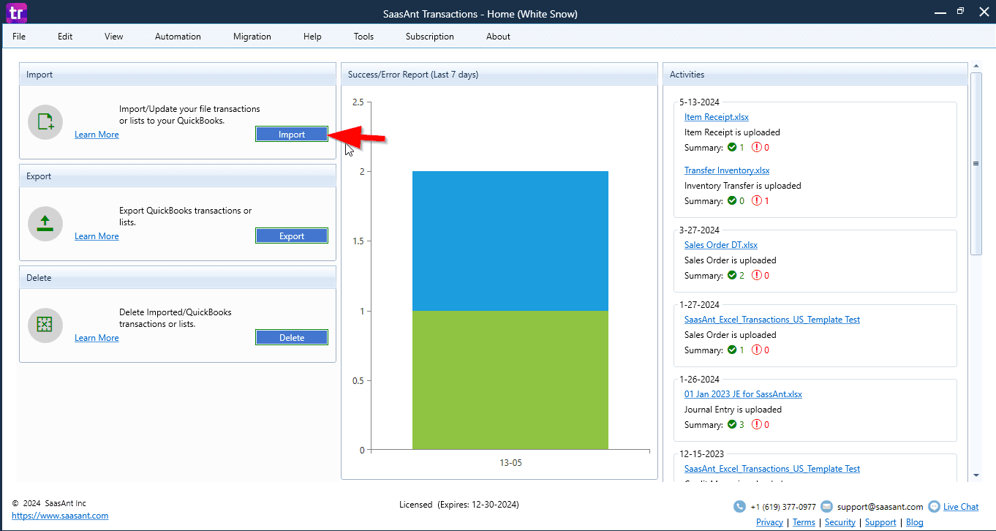This screenshot has height=531, width=996.
Task: Open the Live Chat link
Action: [x=961, y=507]
